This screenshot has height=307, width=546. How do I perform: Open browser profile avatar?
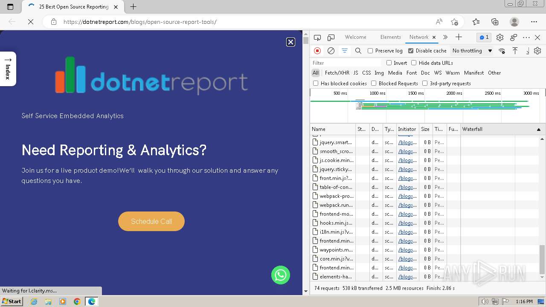pos(514,22)
